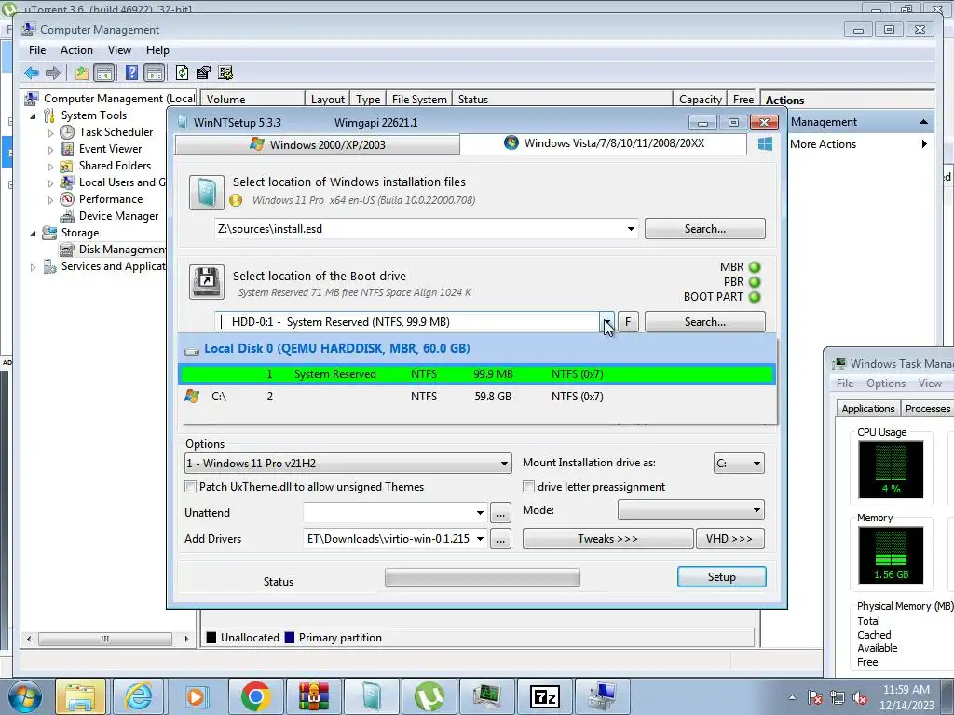Image resolution: width=954 pixels, height=715 pixels.
Task: Click the VHD >>> button
Action: (x=729, y=539)
